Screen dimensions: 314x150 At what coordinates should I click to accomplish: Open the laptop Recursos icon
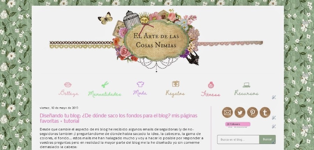click(x=247, y=85)
